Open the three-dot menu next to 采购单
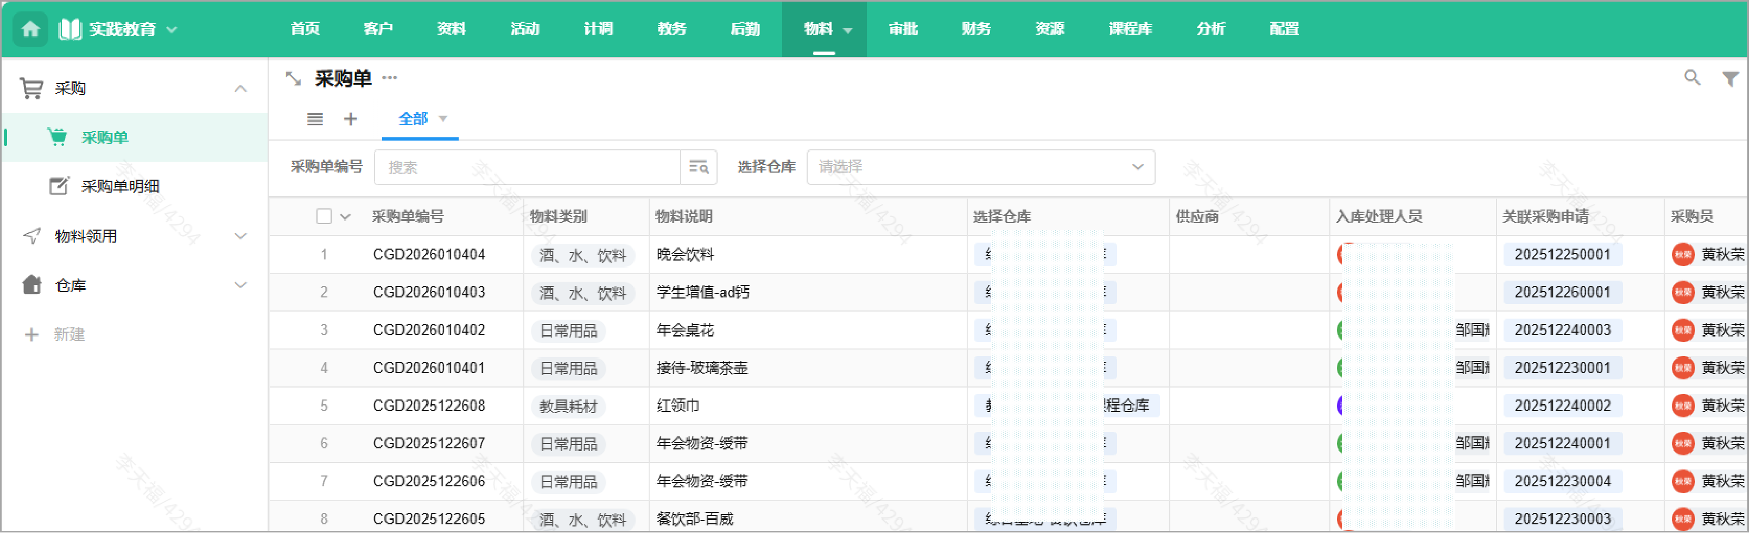 [389, 78]
